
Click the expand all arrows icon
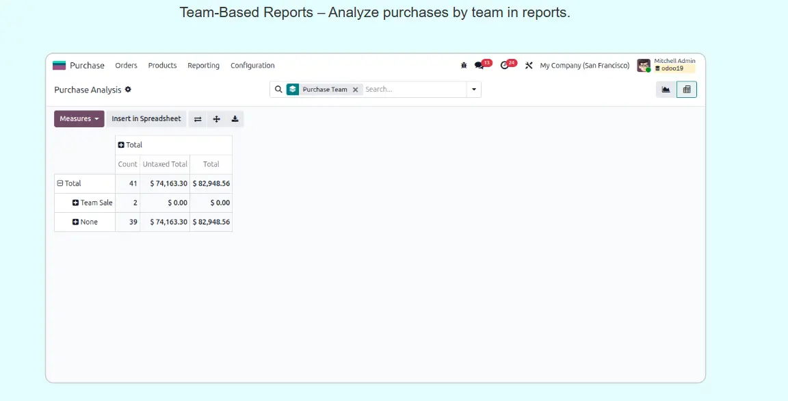[x=216, y=119]
